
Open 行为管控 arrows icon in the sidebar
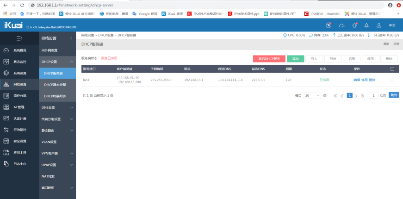pyautogui.click(x=6, y=130)
